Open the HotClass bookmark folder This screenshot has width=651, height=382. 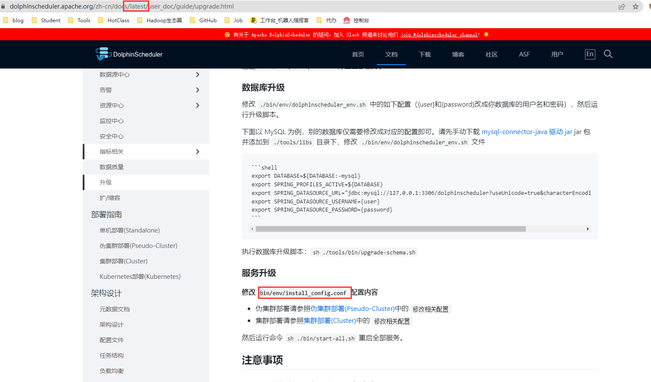point(114,20)
